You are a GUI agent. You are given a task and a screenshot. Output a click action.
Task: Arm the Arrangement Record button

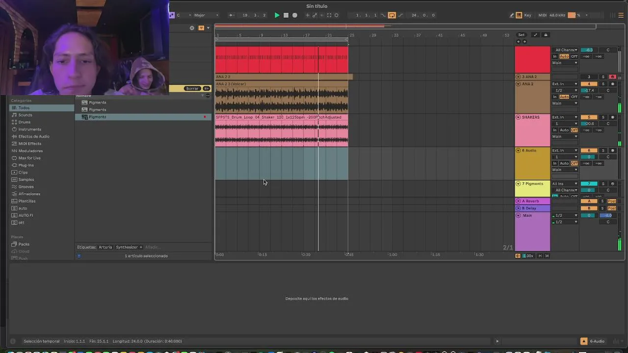pos(295,15)
